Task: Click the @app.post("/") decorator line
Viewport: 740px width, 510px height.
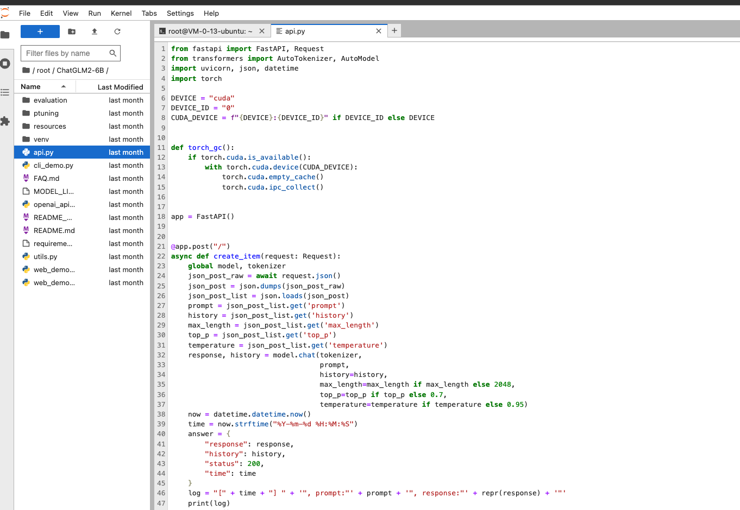Action: coord(200,247)
